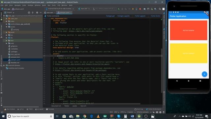
Task: Trigger Flutter Hot Reload lightning icon
Action: click(x=133, y=9)
